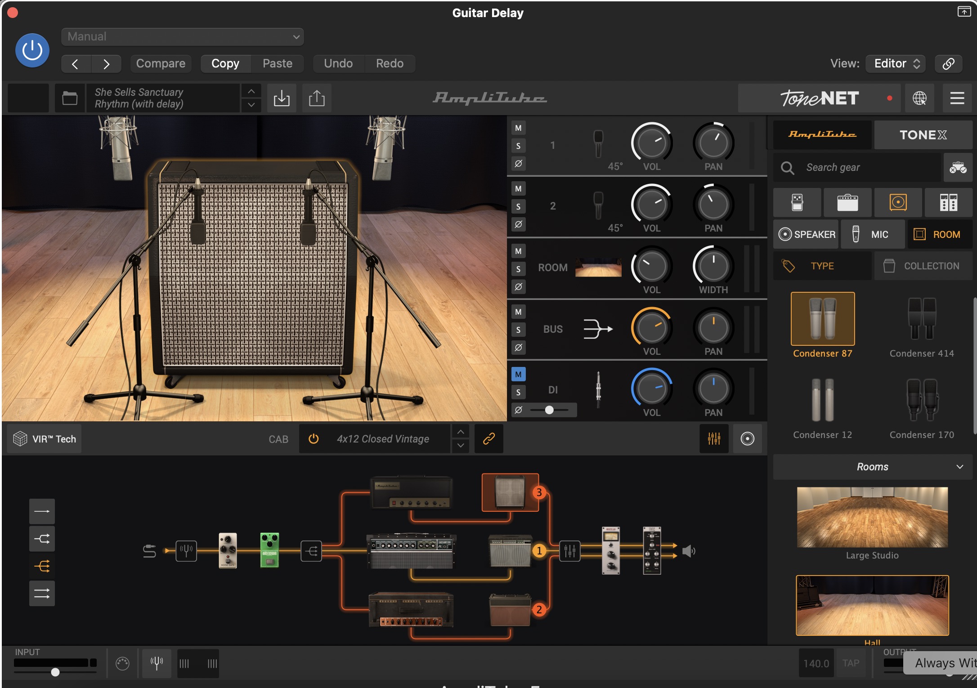Open the Manual preset dropdown

pos(183,37)
